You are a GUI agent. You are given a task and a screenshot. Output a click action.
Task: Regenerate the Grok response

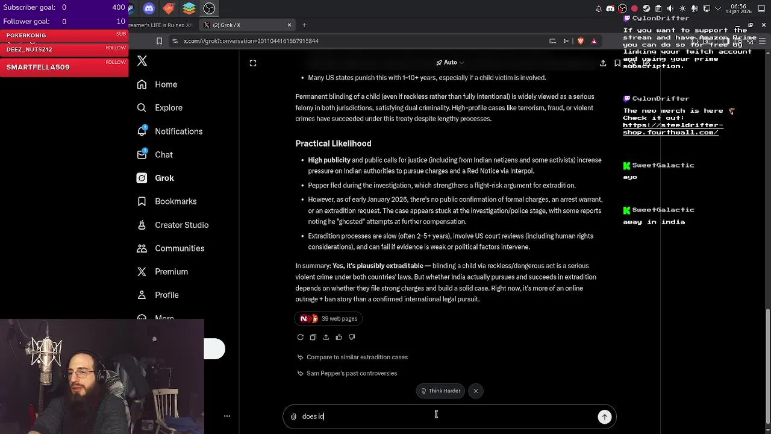click(301, 338)
